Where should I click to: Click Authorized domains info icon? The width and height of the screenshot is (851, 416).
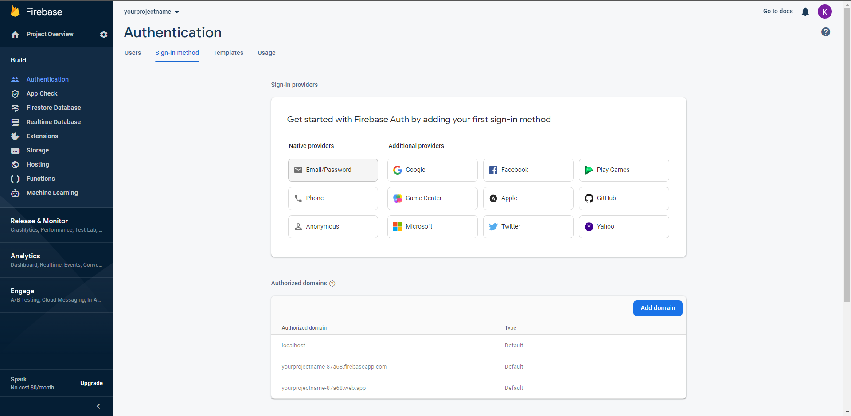pos(332,284)
